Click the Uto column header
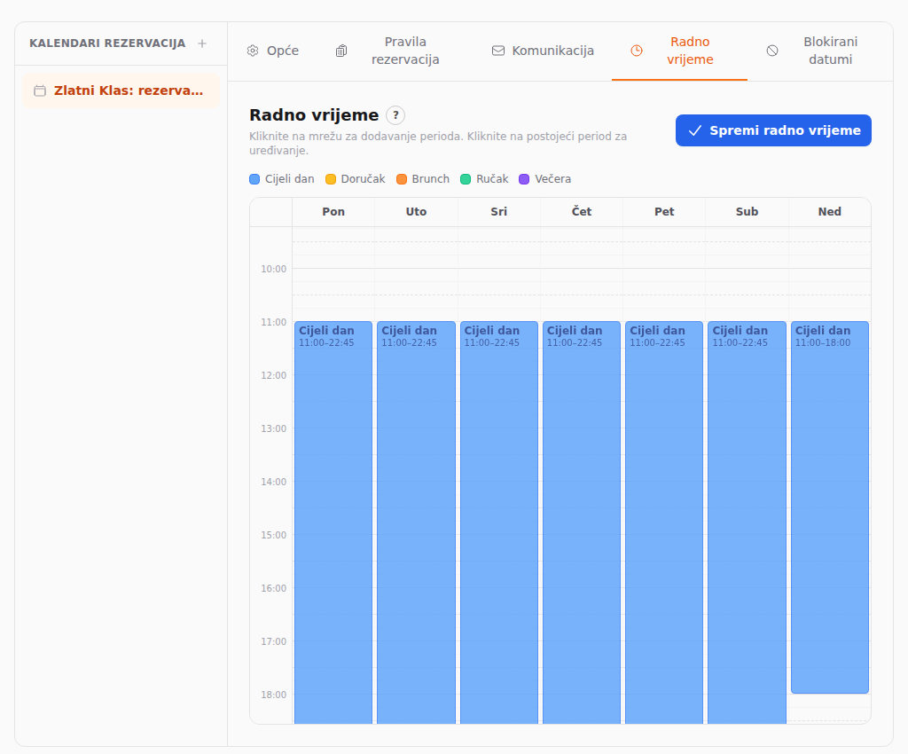Image resolution: width=908 pixels, height=754 pixels. coord(417,212)
